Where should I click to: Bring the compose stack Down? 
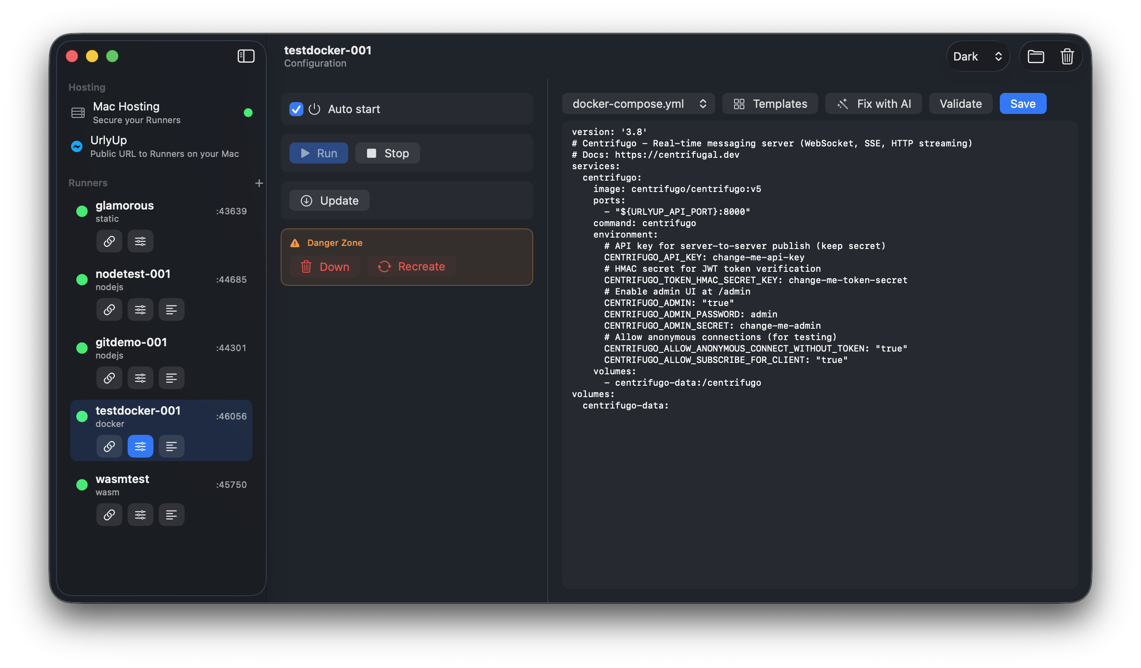[x=324, y=266]
